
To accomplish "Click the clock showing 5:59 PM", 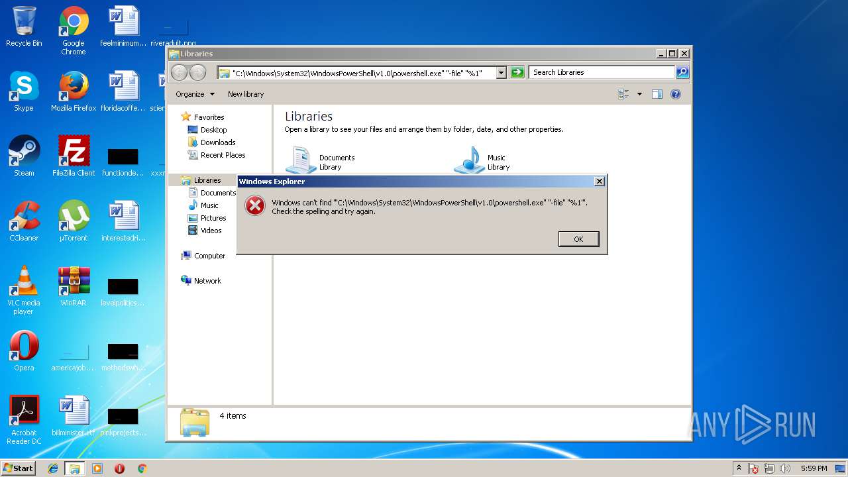I will point(814,468).
